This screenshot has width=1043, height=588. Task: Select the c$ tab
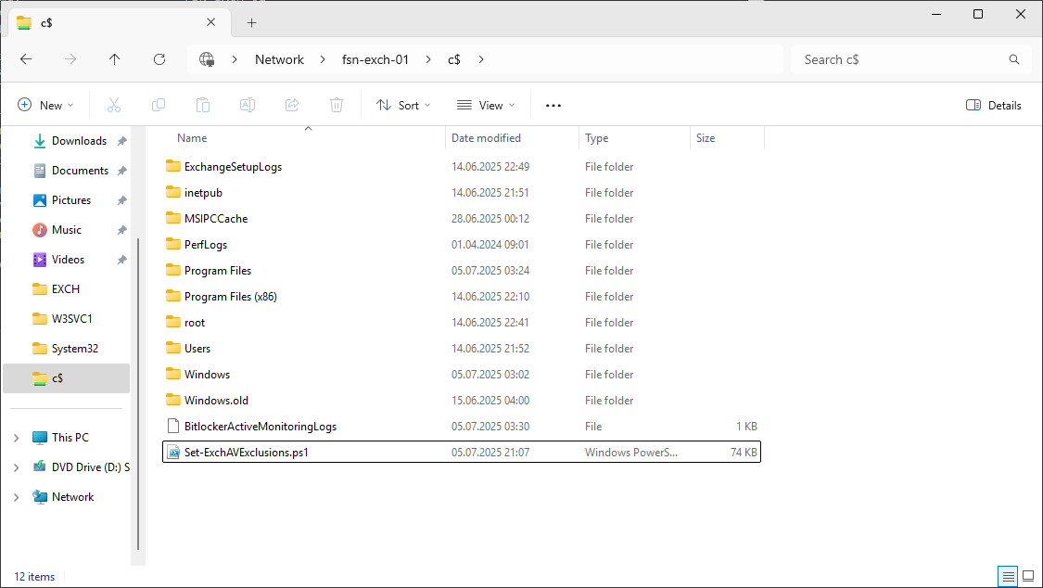tap(120, 22)
